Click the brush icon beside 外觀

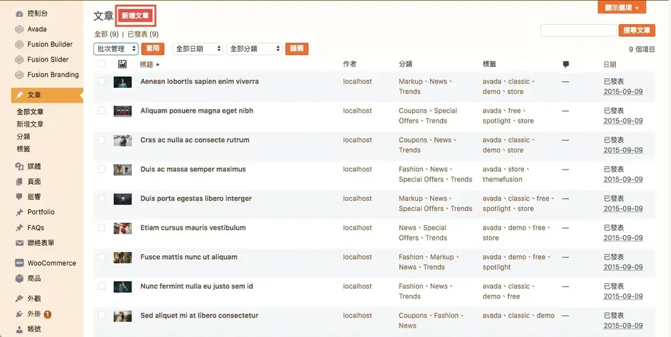coord(19,299)
